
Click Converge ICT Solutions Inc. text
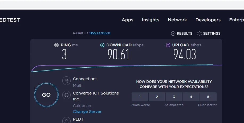point(96,96)
